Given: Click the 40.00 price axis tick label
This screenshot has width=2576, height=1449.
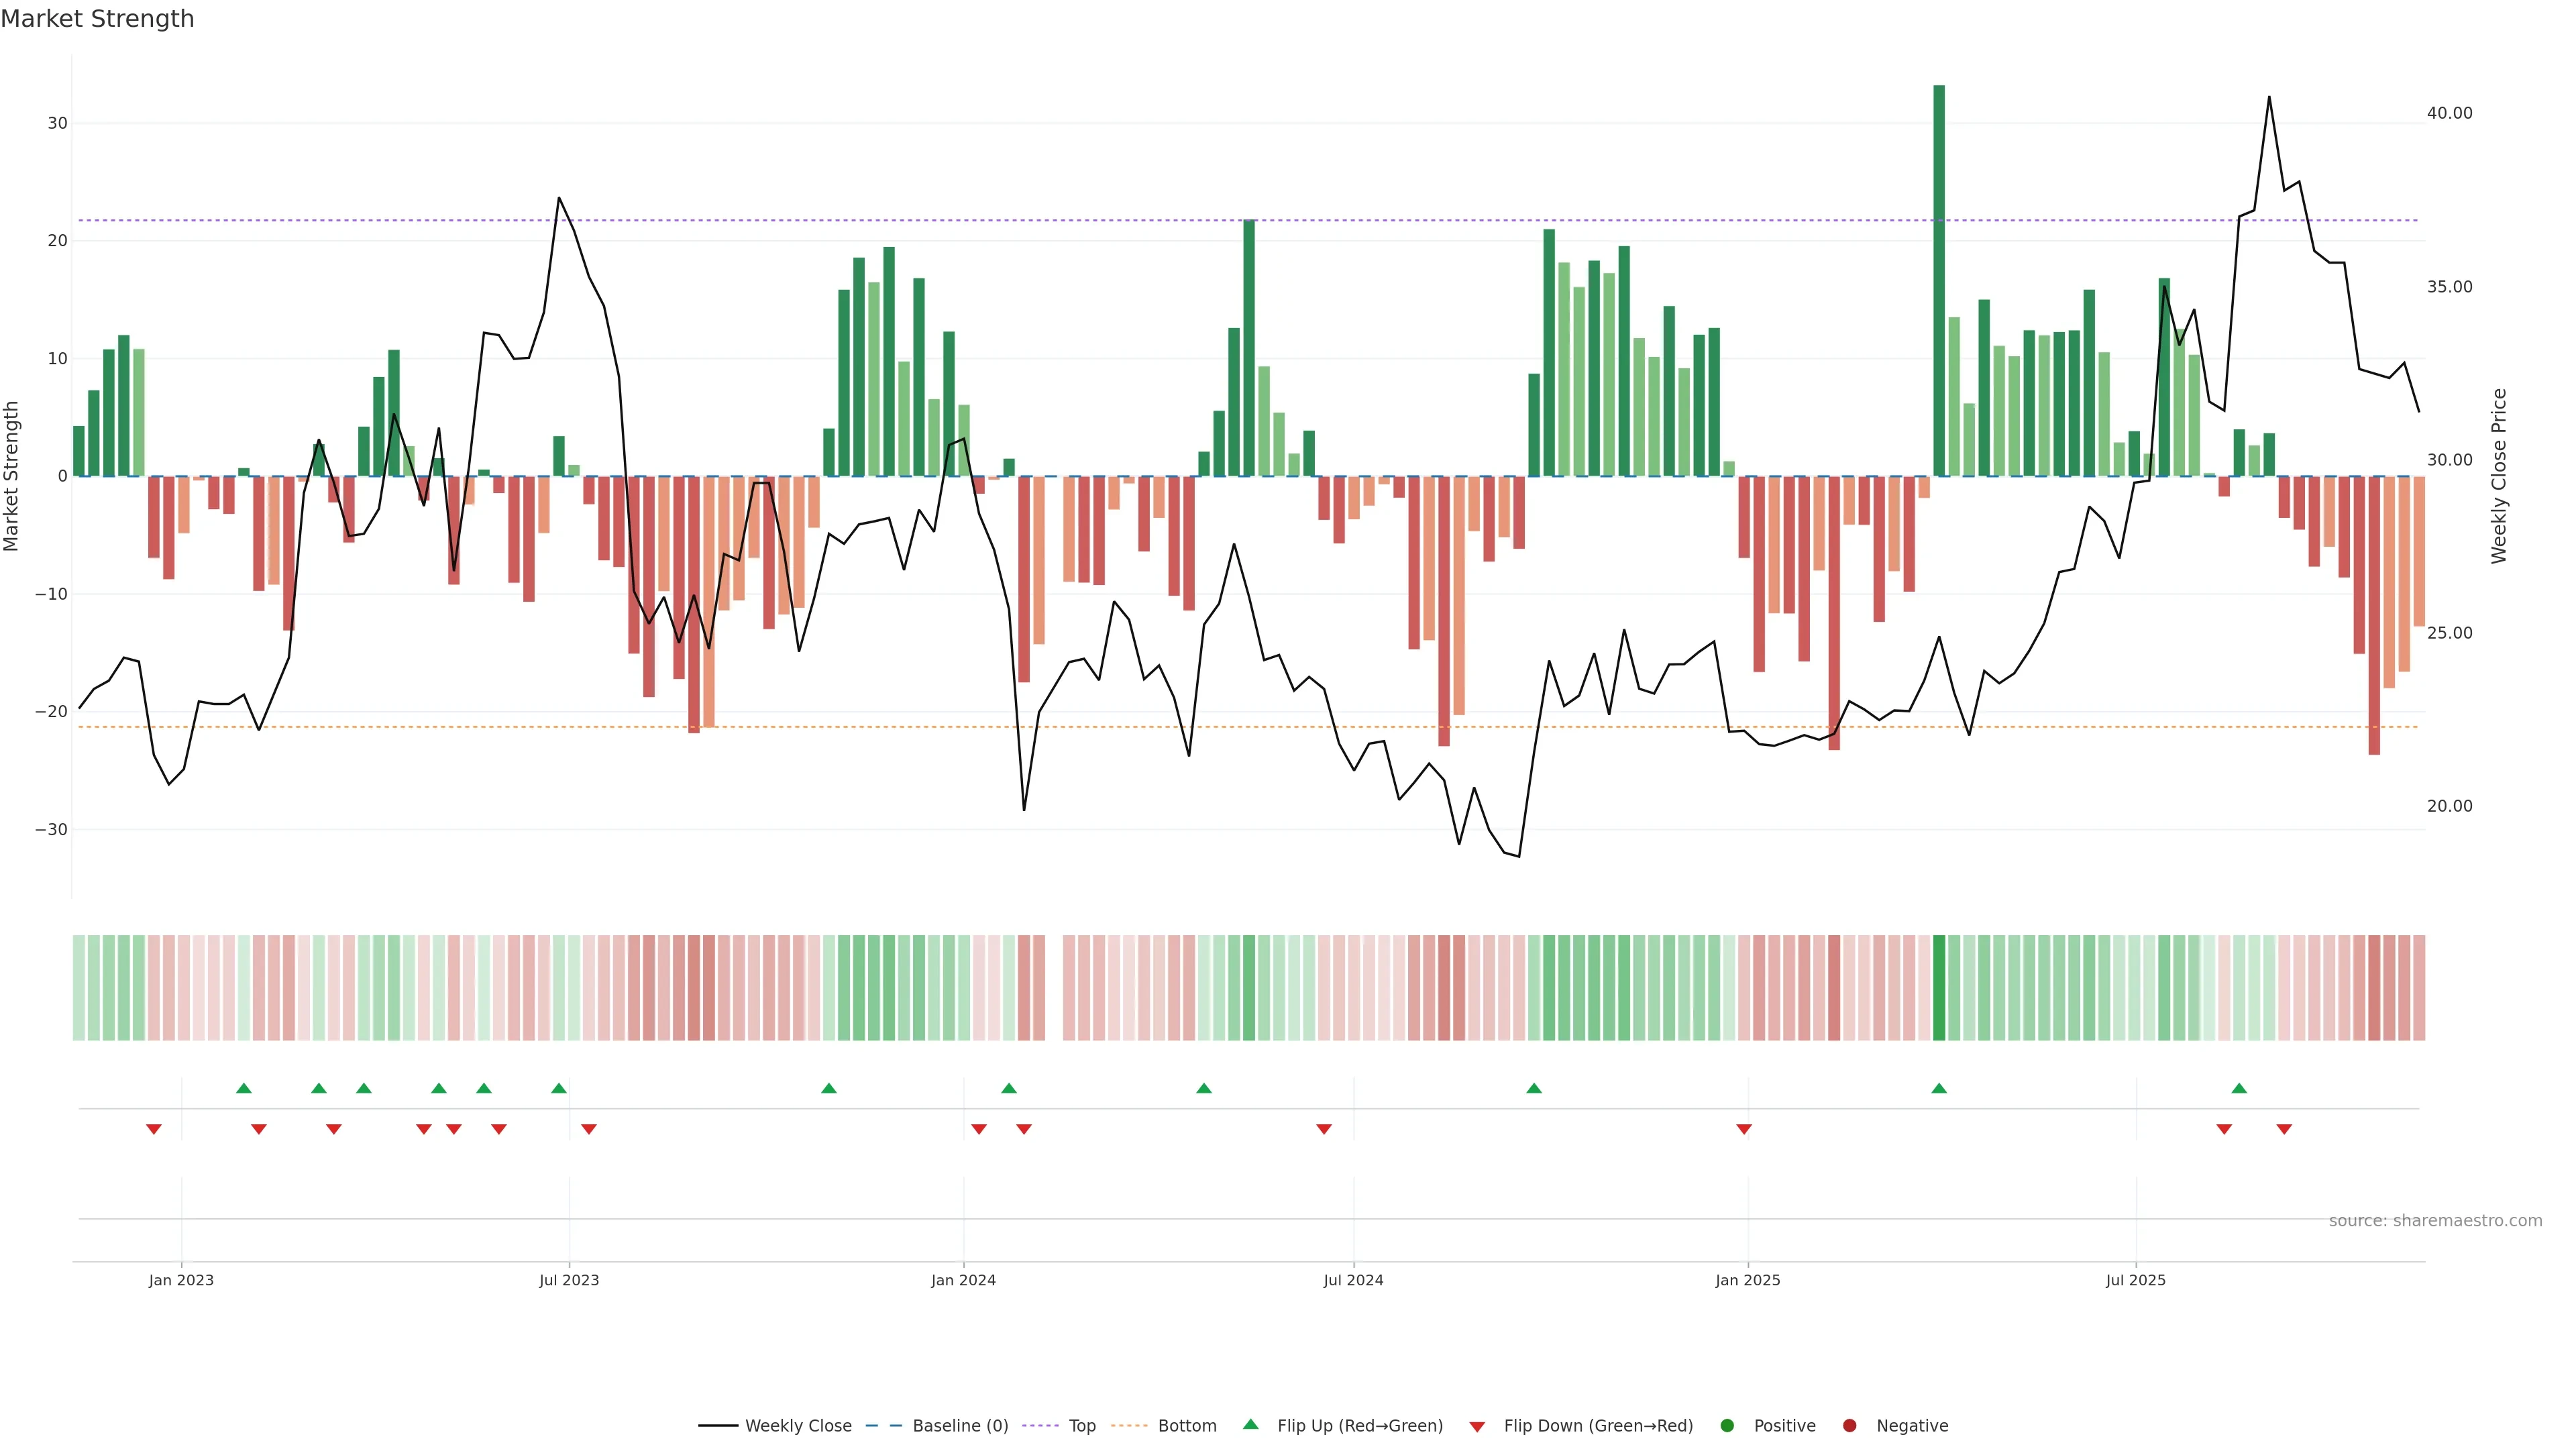Looking at the screenshot, I should (x=2449, y=113).
